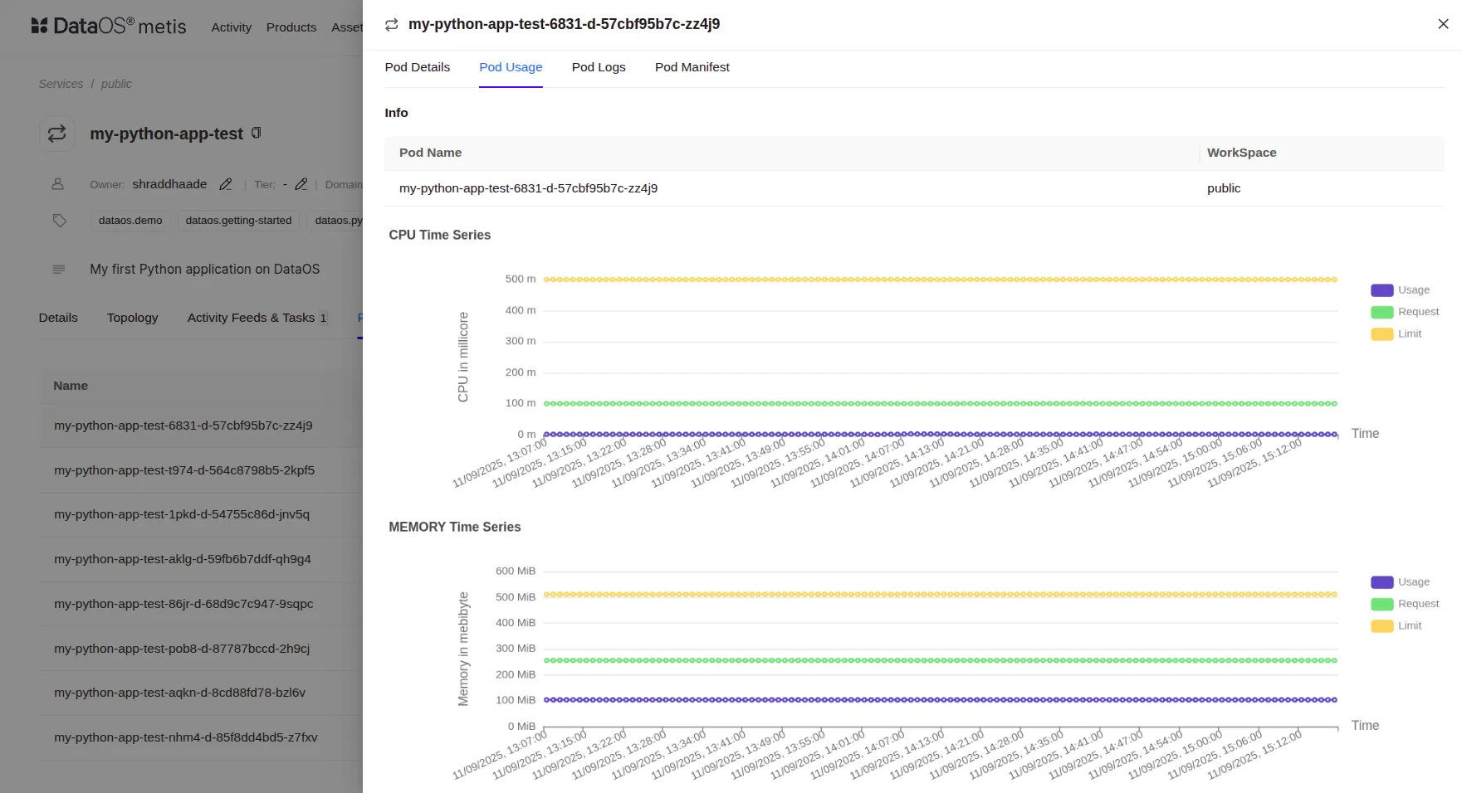1462x793 pixels.
Task: Open DataOS metis logo home
Action: coord(109,27)
